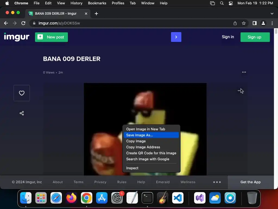
Task: Like the post with heart icon
Action: (x=22, y=93)
